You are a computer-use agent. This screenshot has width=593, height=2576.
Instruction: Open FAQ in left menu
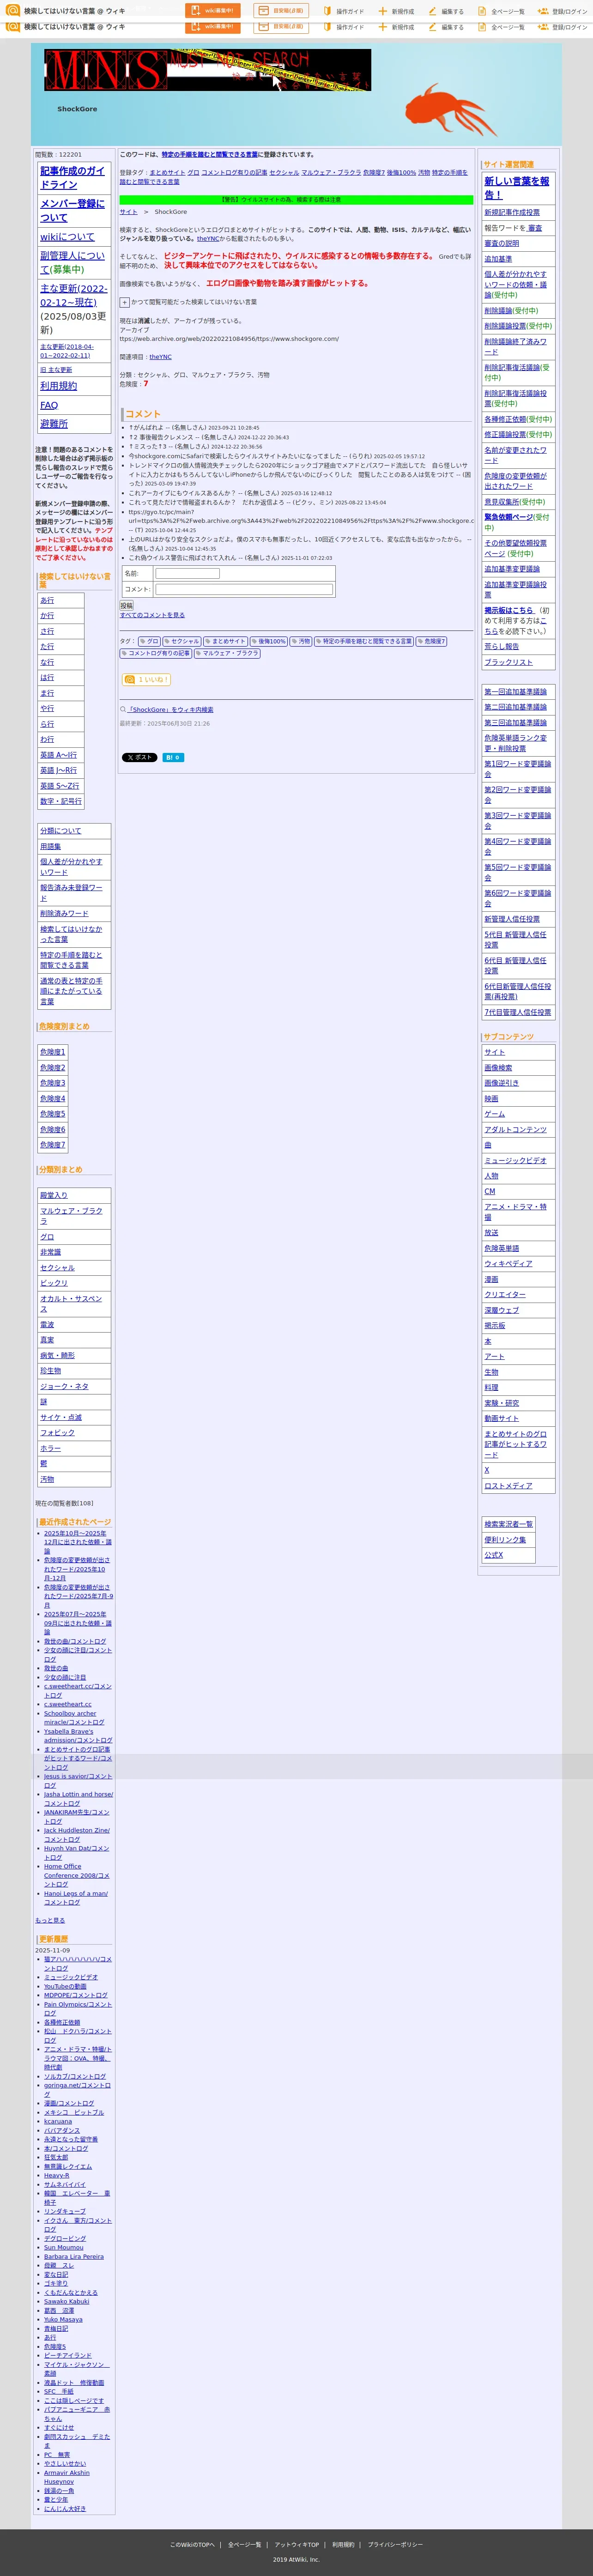click(x=49, y=405)
